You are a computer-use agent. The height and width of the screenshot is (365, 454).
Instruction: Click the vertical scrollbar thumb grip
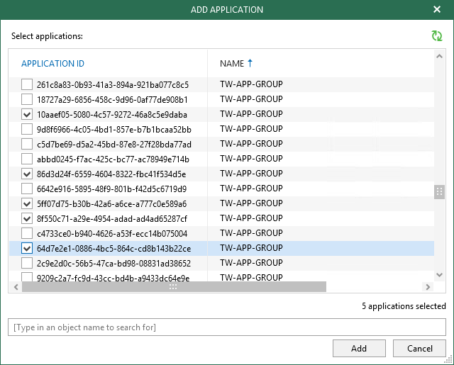[439, 191]
